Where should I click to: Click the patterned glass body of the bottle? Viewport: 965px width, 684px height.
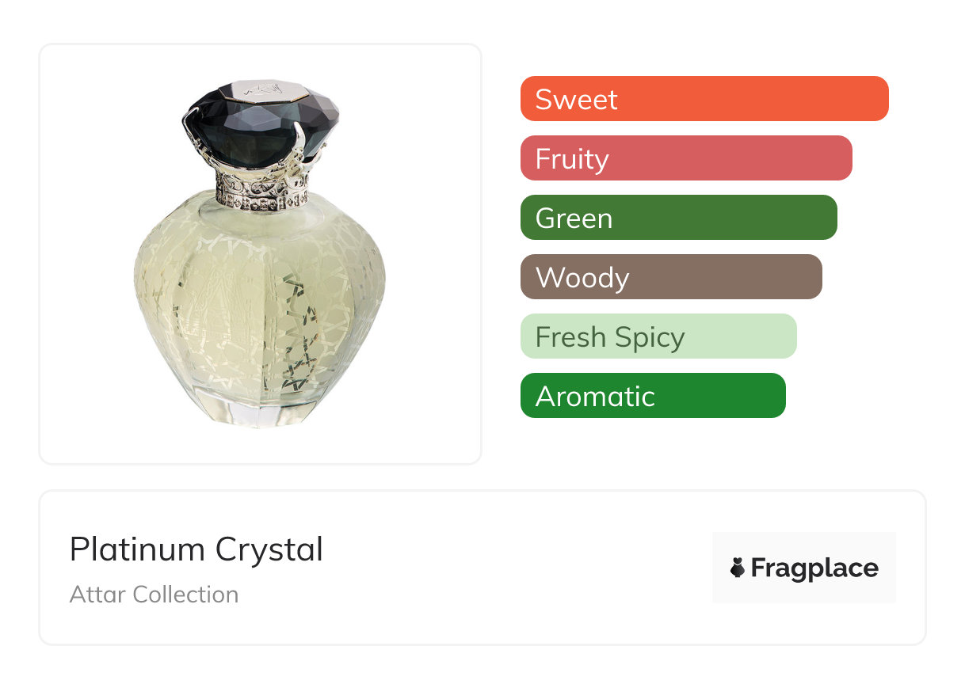coord(238,301)
